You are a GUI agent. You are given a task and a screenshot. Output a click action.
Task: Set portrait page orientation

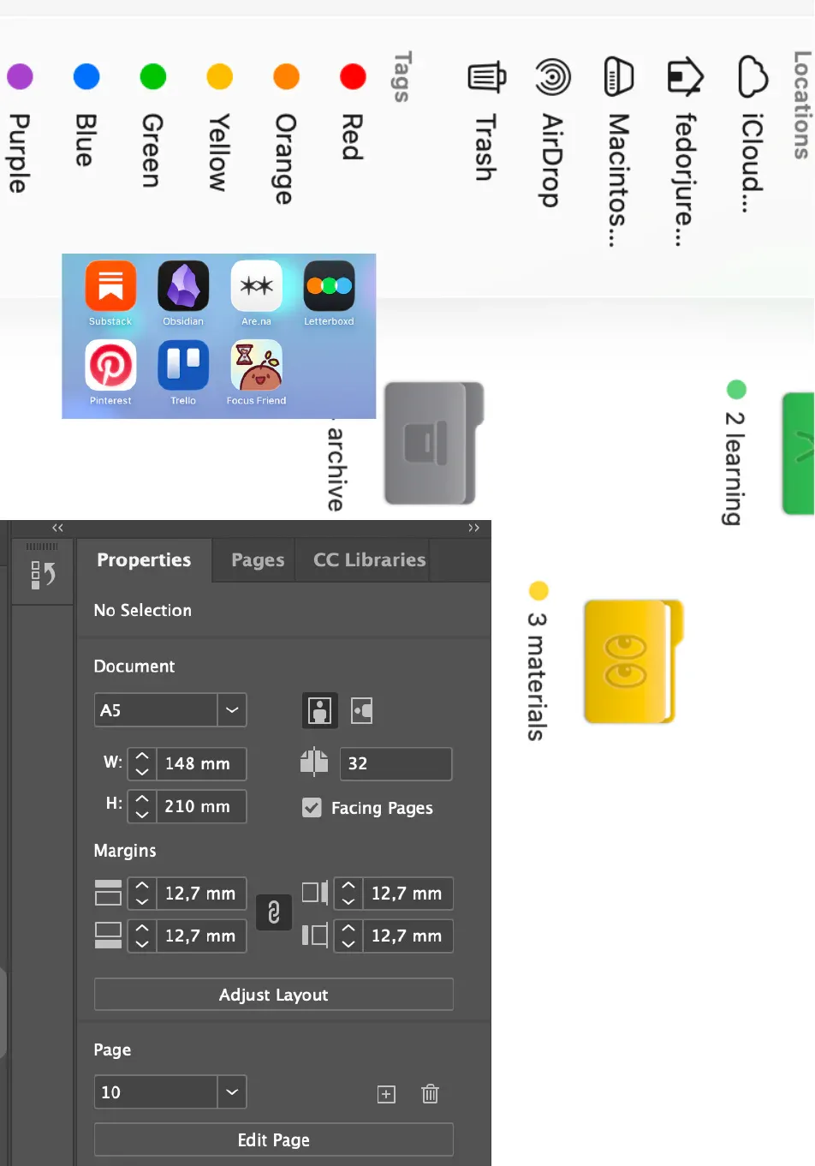[320, 710]
